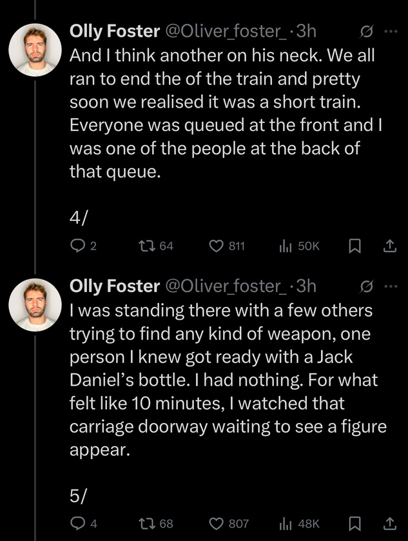Tap the Grok icon on first tweet
408x541 pixels.
366,32
